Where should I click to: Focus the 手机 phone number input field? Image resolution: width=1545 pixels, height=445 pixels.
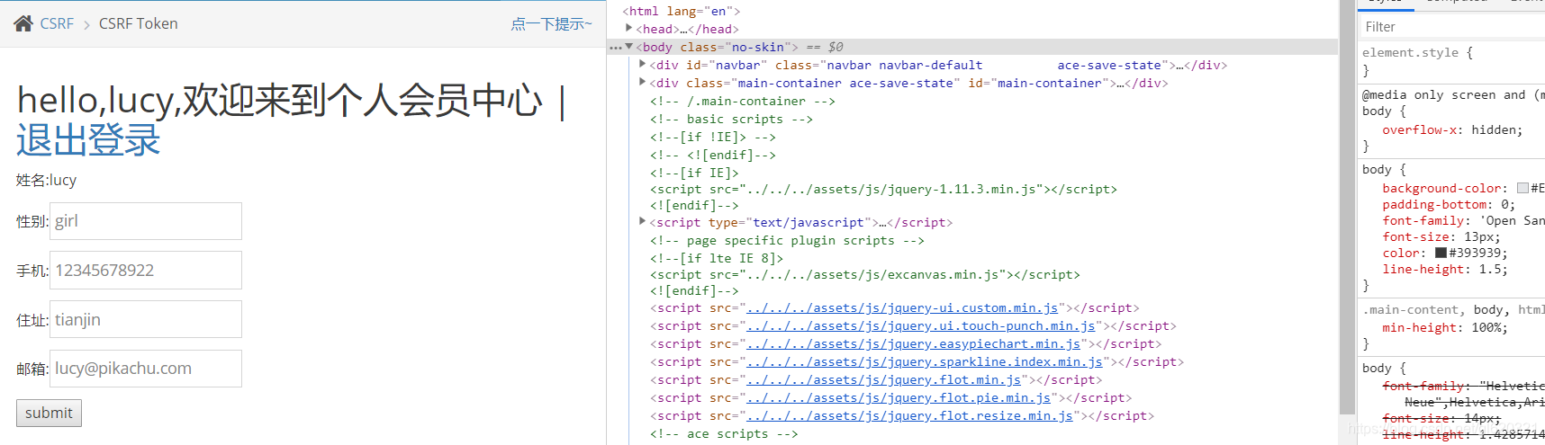click(x=146, y=271)
